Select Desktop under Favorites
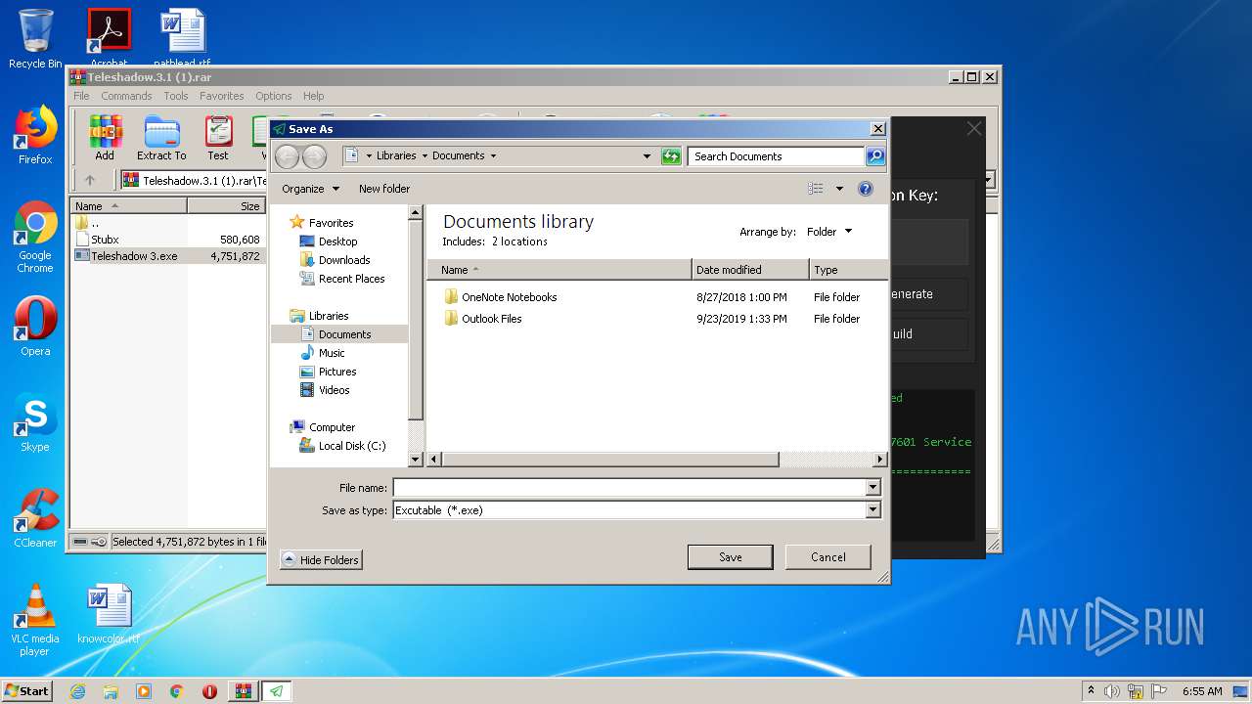This screenshot has width=1252, height=704. point(337,242)
